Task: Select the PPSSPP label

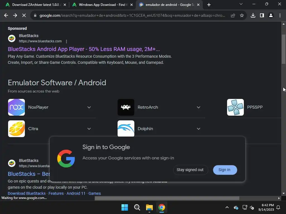Action: pyautogui.click(x=255, y=107)
